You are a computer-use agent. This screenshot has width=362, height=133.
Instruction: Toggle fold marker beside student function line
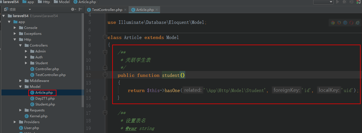point(105,75)
